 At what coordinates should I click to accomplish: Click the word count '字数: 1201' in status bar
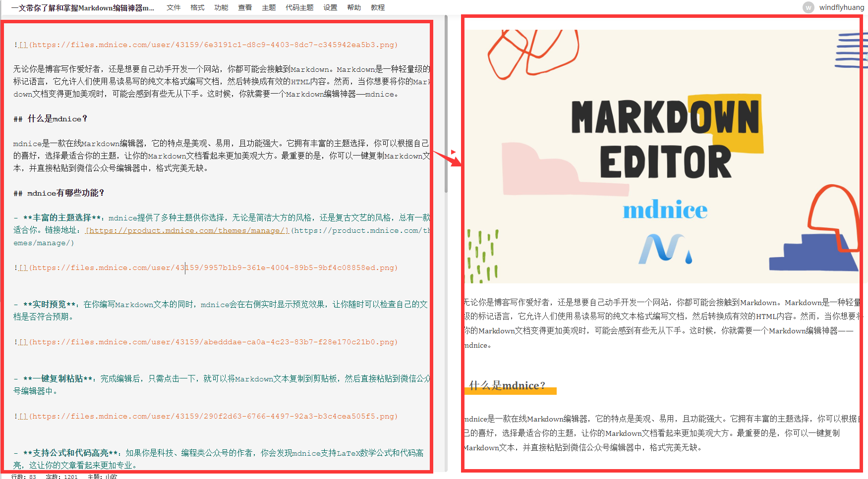tap(61, 477)
